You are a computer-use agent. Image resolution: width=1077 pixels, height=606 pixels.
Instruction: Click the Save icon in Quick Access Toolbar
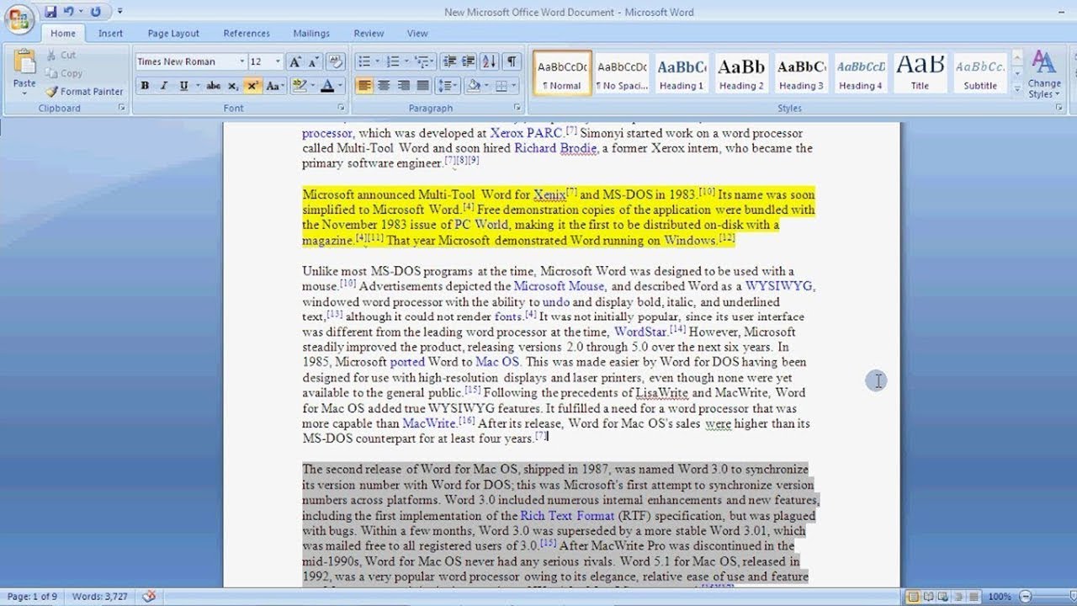click(x=51, y=12)
